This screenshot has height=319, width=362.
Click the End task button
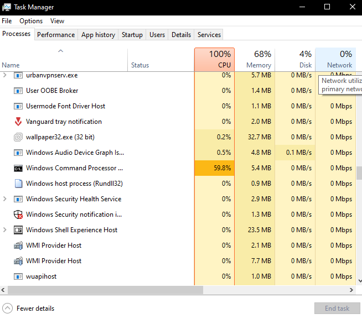337,308
